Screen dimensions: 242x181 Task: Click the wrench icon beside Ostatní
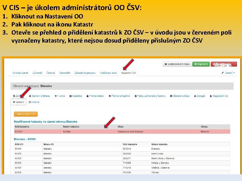pyautogui.click(x=223, y=73)
